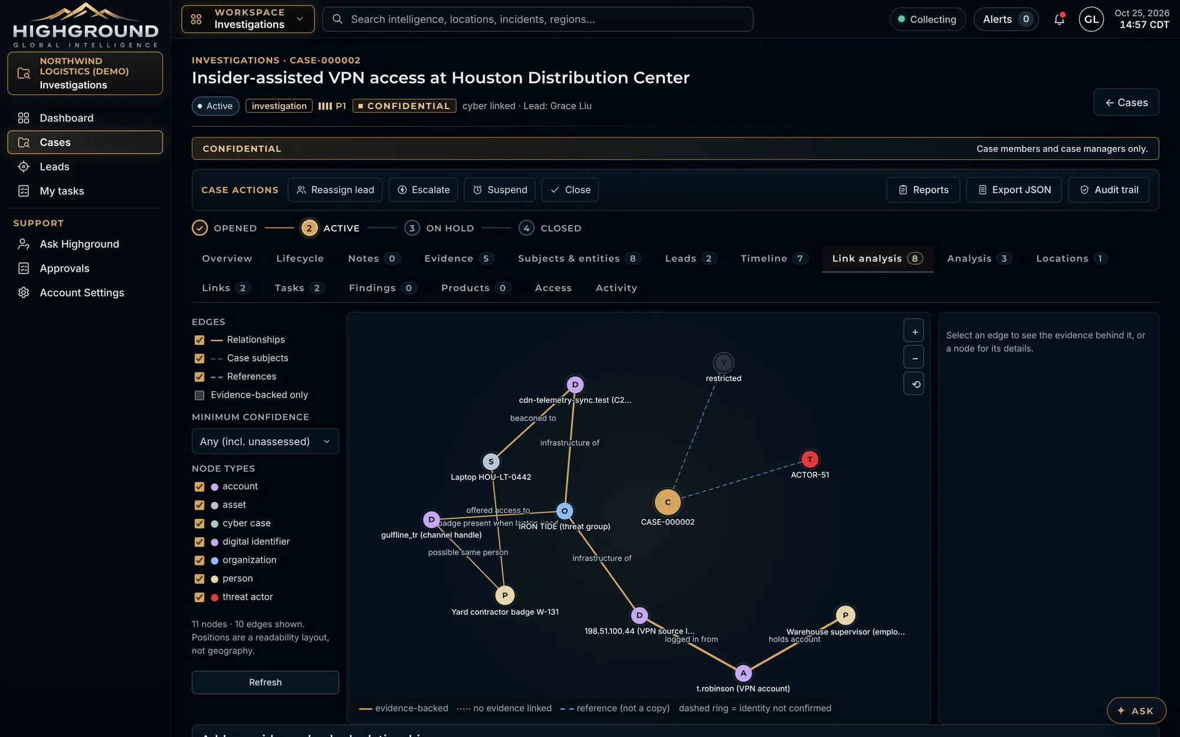Viewport: 1180px width, 737px height.
Task: Open the Northwind Logistics organization selector
Action: [x=85, y=73]
